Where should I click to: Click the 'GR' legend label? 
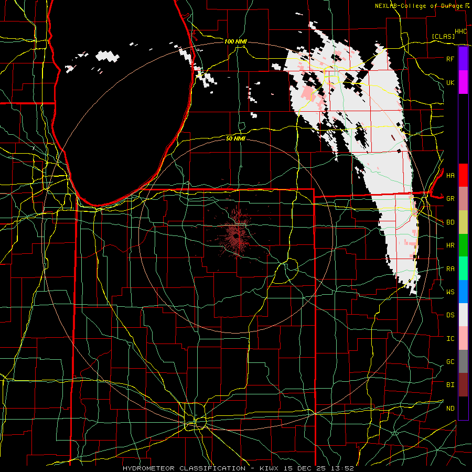pyautogui.click(x=450, y=199)
